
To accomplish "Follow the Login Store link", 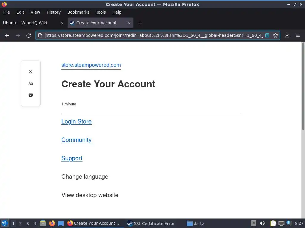I will (77, 121).
